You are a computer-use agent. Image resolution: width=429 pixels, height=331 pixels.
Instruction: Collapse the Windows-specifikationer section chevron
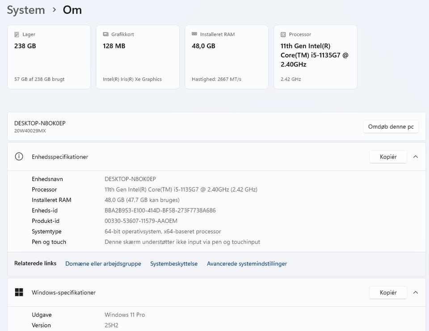pyautogui.click(x=416, y=293)
